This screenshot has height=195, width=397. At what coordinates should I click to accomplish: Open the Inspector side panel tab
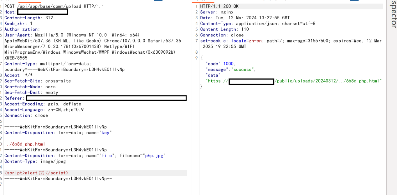393,14
